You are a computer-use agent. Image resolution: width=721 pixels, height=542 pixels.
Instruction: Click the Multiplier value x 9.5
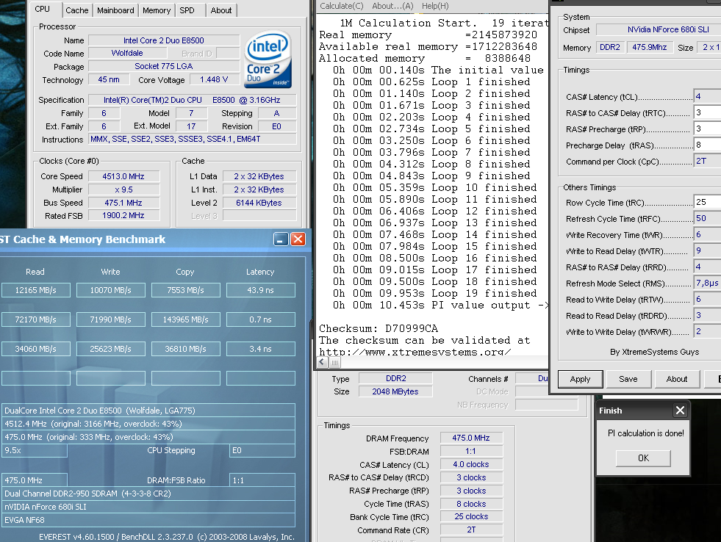click(x=123, y=189)
